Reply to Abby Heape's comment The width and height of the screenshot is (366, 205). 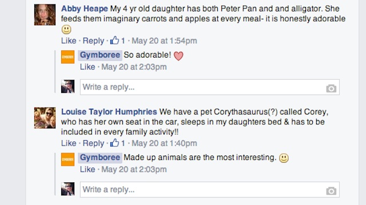pos(93,40)
